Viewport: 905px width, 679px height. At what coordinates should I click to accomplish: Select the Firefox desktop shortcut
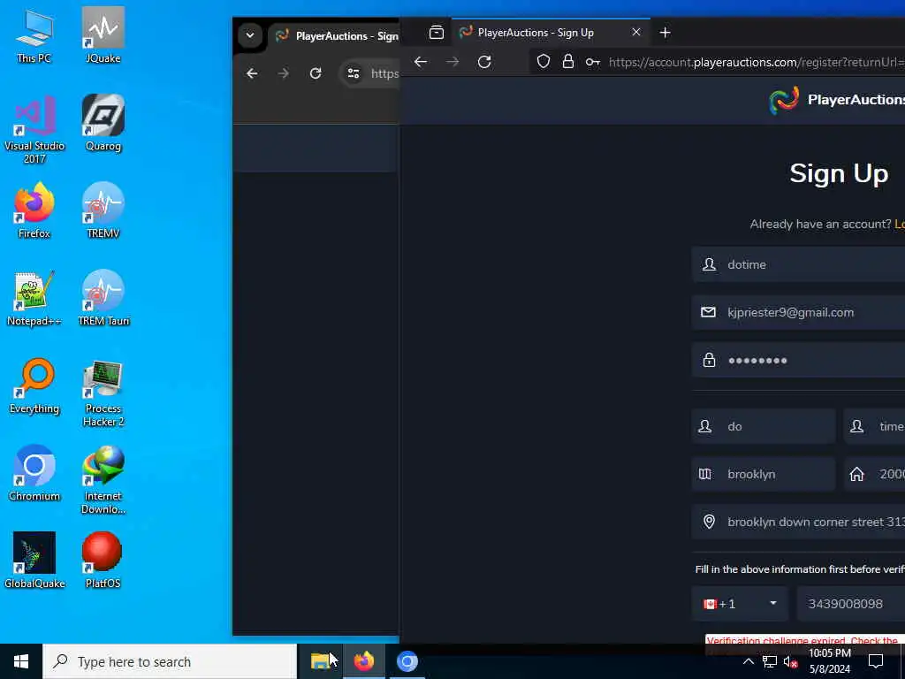[x=34, y=210]
